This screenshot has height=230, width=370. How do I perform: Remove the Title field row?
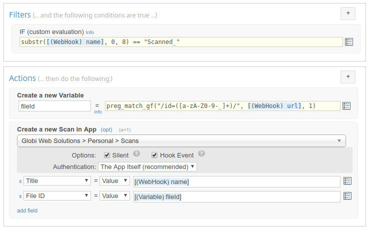click(20, 181)
